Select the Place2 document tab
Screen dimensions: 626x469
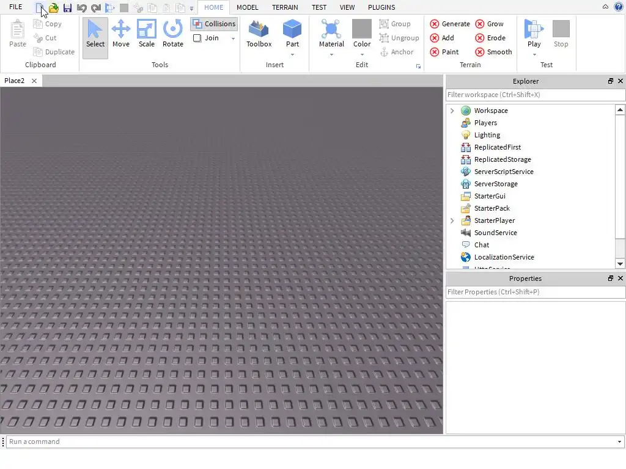point(15,81)
